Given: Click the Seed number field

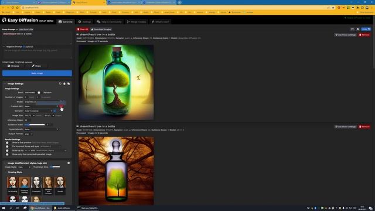Looking at the screenshot, I should point(30,93).
